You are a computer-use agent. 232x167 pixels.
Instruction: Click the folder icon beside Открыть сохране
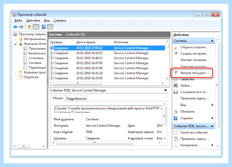click(x=175, y=47)
